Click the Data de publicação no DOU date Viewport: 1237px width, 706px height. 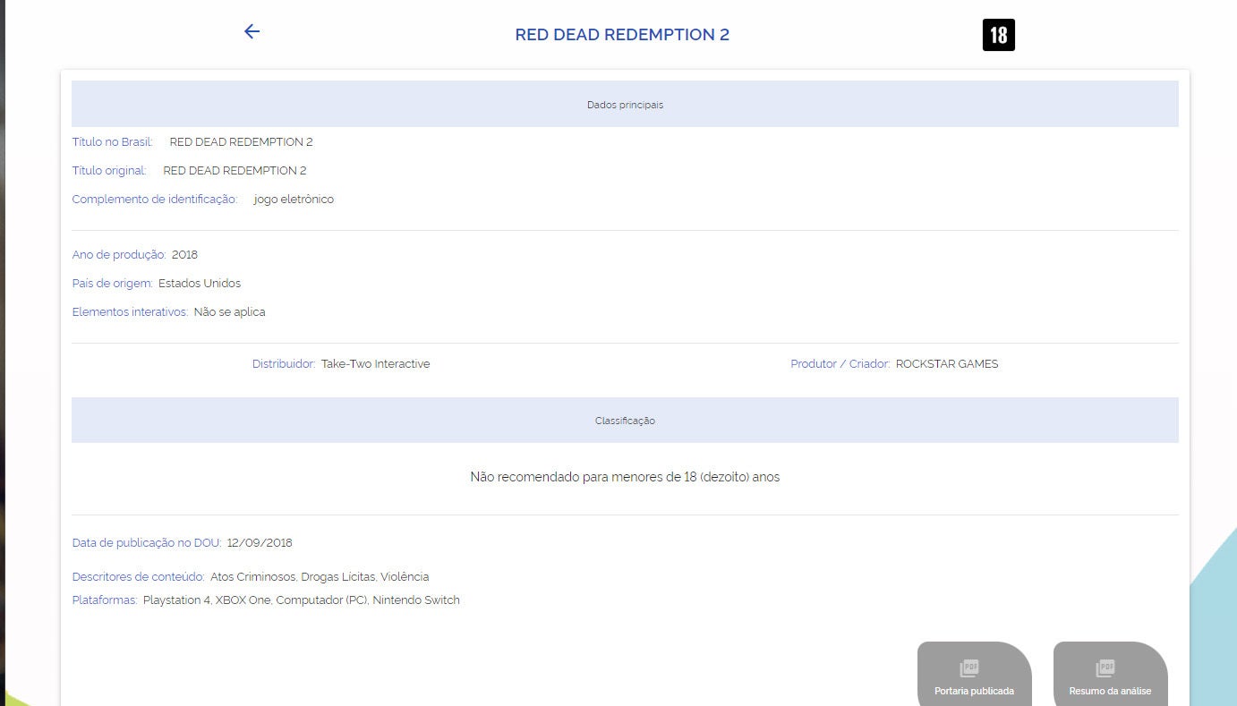coord(260,542)
